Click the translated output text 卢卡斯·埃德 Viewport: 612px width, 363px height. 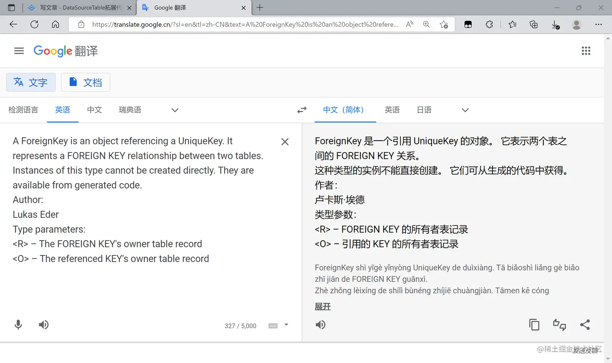click(x=340, y=200)
